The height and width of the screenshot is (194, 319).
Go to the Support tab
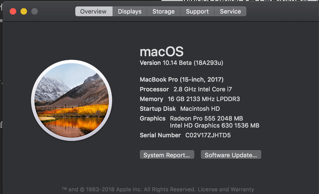point(197,11)
